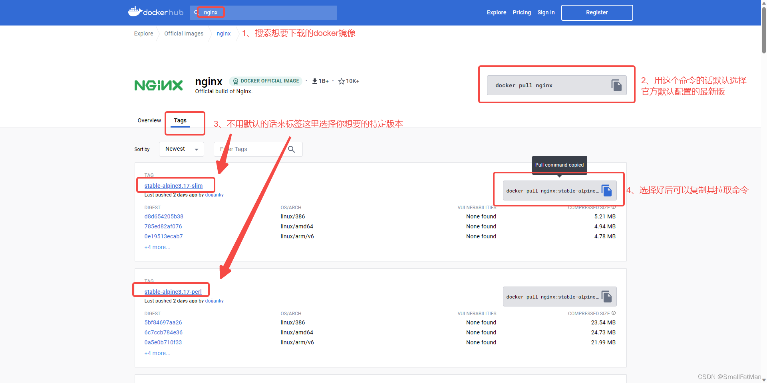Click the Register button
This screenshot has width=767, height=383.
click(x=597, y=12)
